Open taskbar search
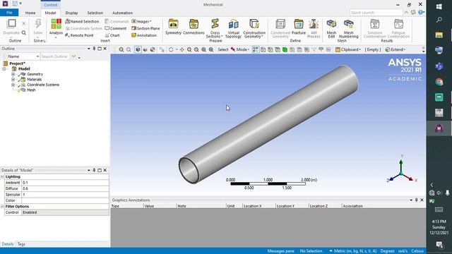This screenshot has height=254, width=452. coord(439,20)
